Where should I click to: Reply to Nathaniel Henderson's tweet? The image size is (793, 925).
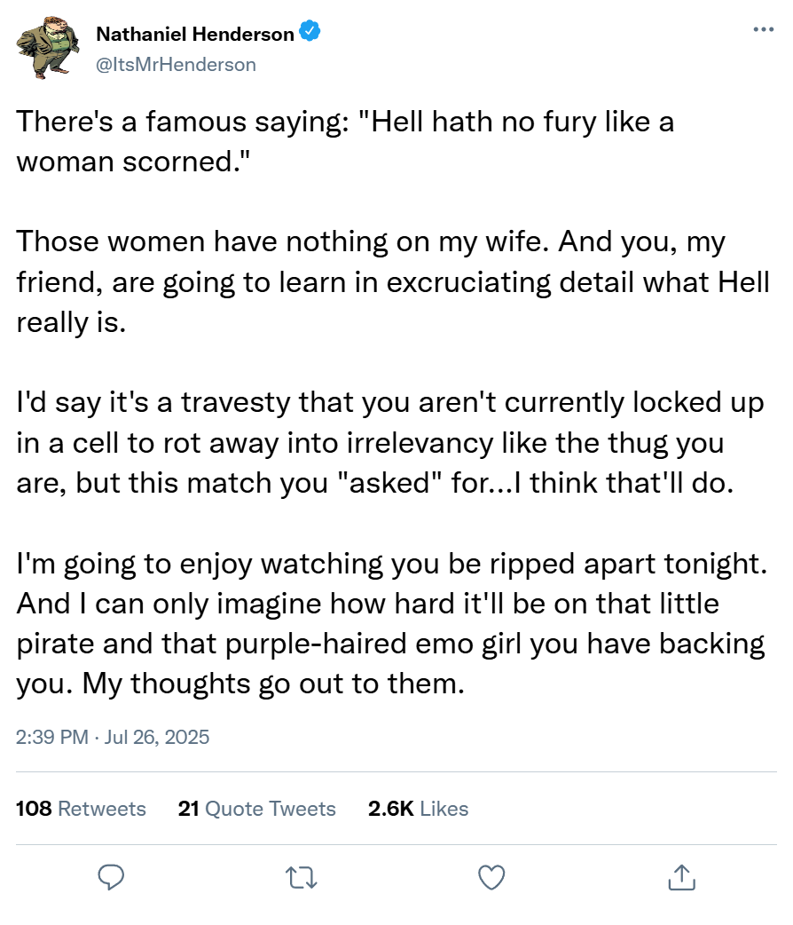110,878
